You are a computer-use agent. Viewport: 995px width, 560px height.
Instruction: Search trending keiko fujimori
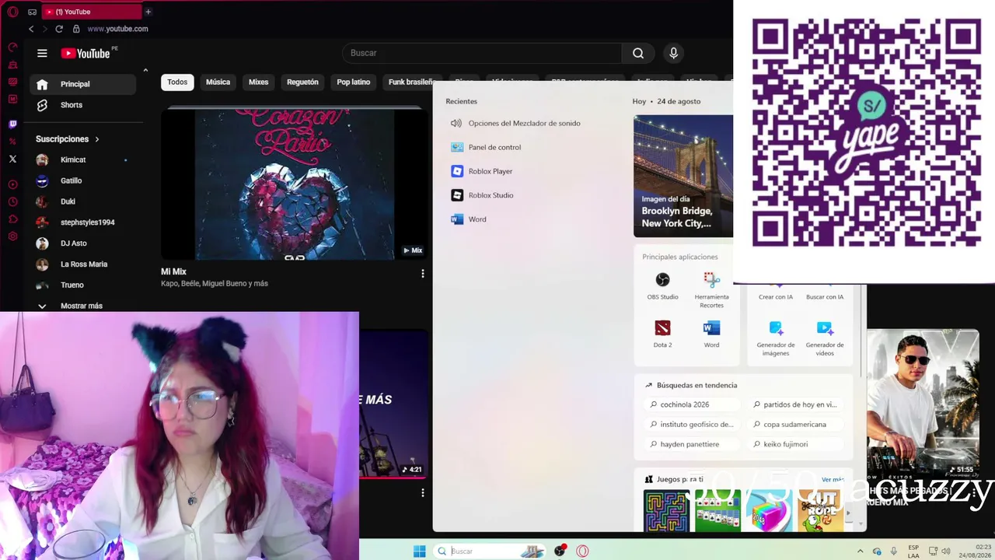coord(795,444)
